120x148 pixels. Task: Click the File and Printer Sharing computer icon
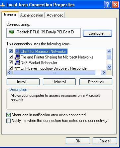click(x=17, y=57)
